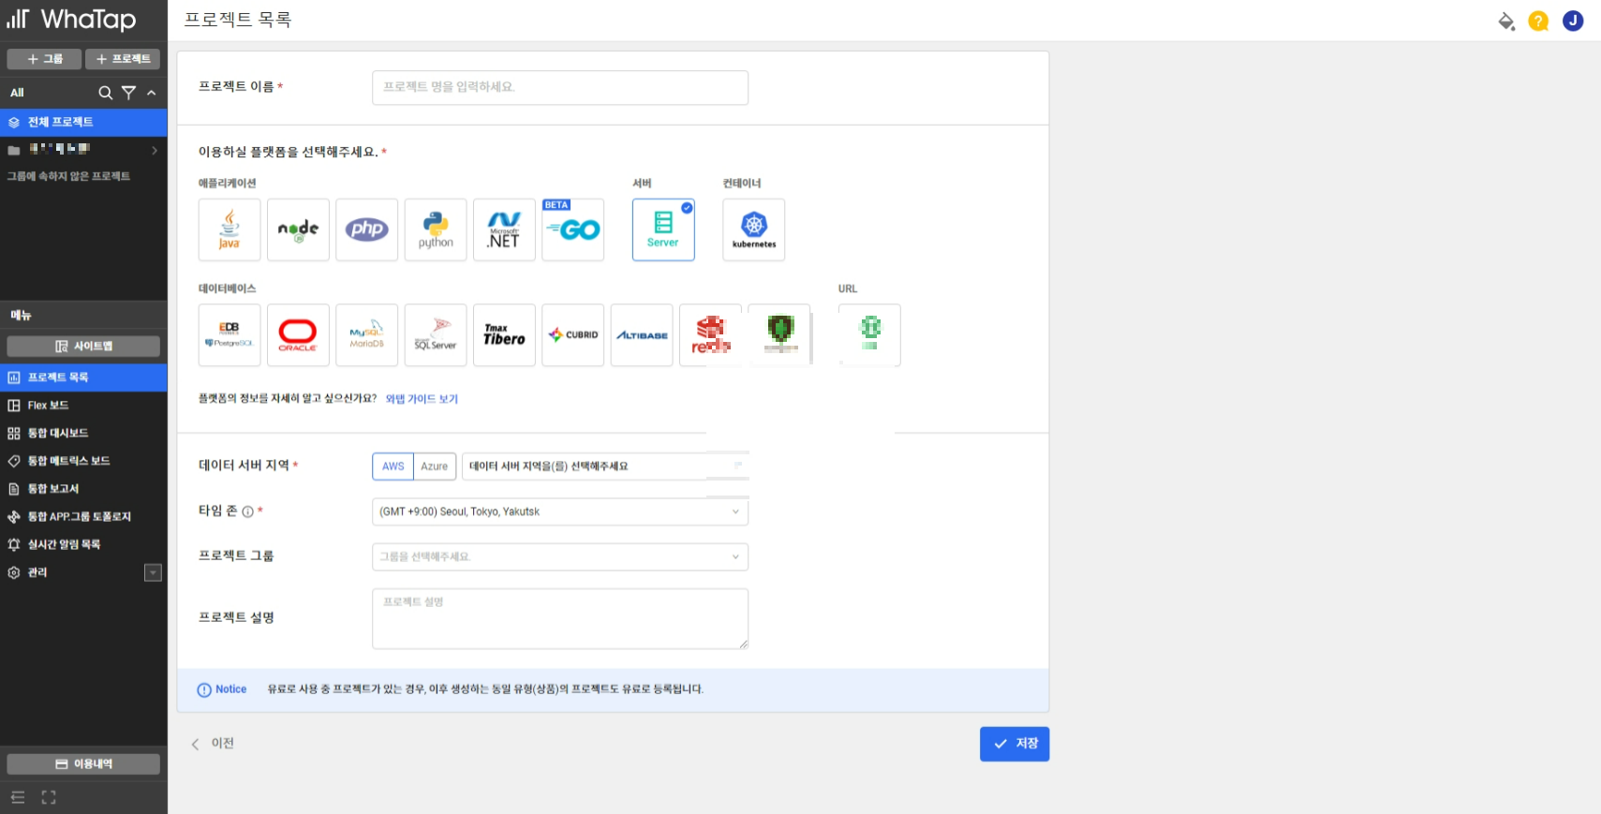Viewport: 1601px width, 814px height.
Task: Switch data server provider to AWS
Action: [393, 466]
